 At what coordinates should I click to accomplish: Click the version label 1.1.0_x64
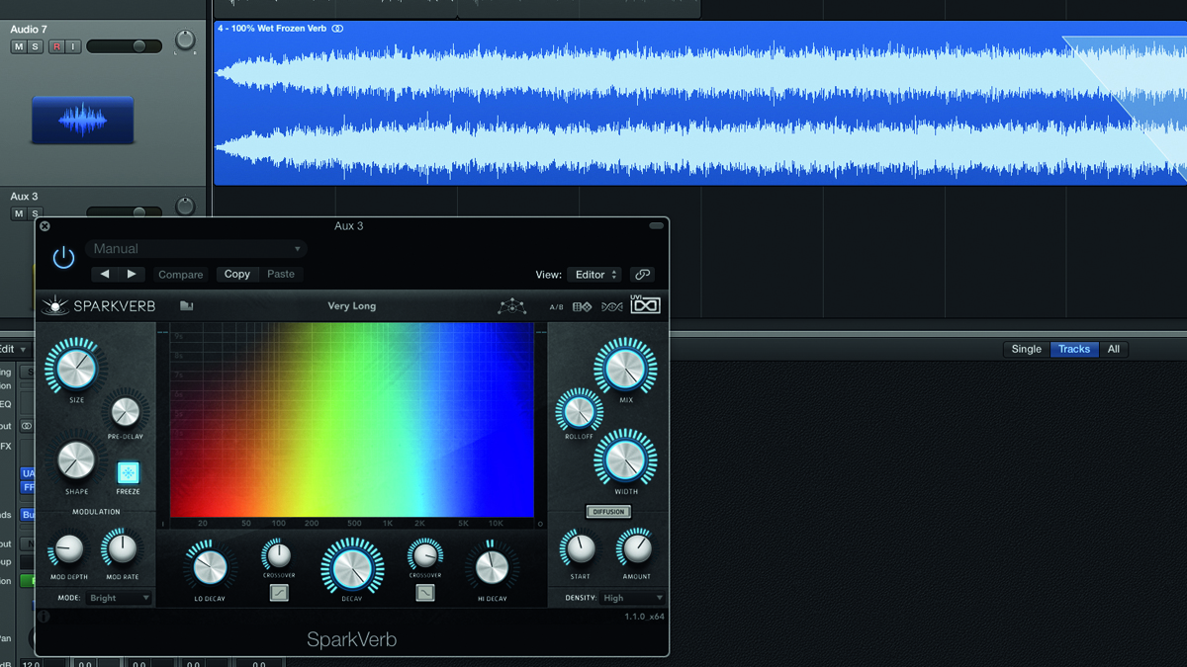(x=644, y=617)
